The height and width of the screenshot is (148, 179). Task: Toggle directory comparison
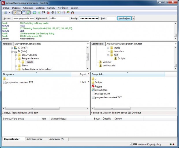coord(64,13)
